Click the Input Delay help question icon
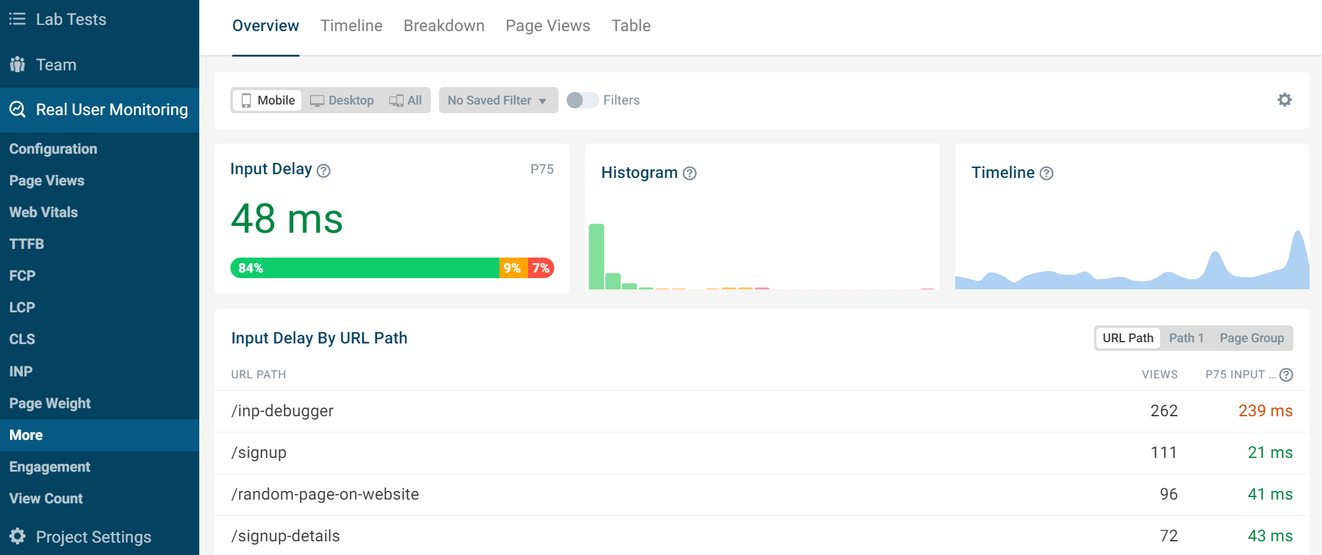Viewport: 1322px width, 555px height. click(x=323, y=170)
